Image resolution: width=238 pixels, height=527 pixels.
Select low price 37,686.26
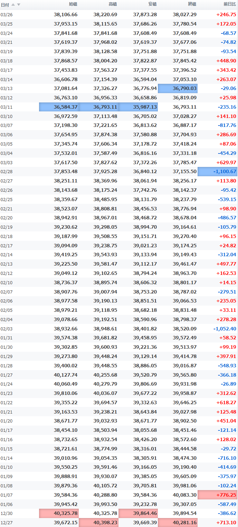pos(145,24)
